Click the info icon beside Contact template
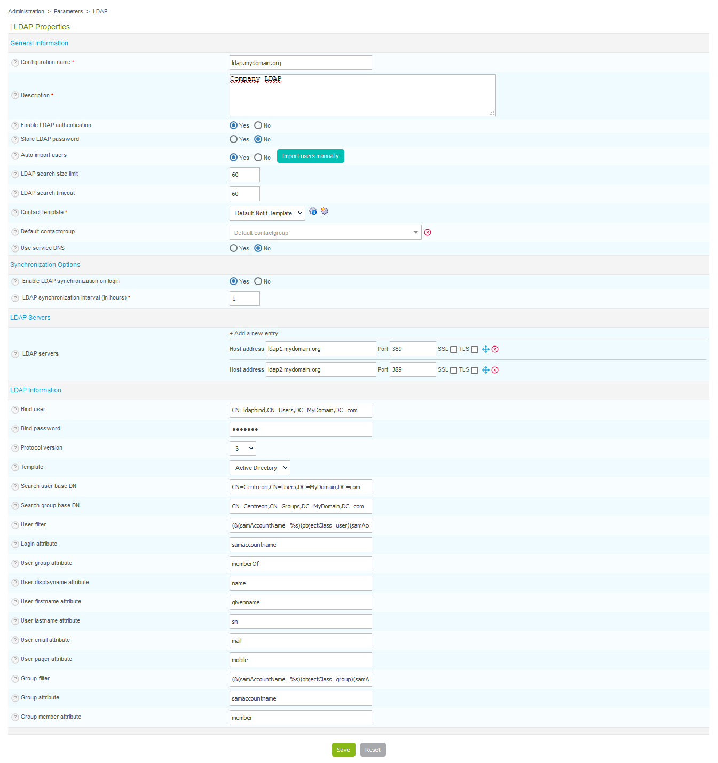Image resolution: width=718 pixels, height=763 pixels. (x=313, y=211)
